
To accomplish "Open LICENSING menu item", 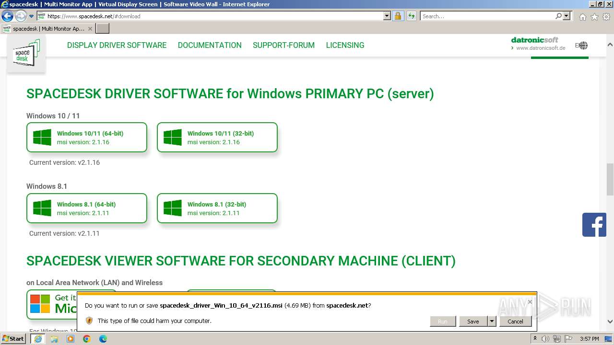I will pos(345,45).
